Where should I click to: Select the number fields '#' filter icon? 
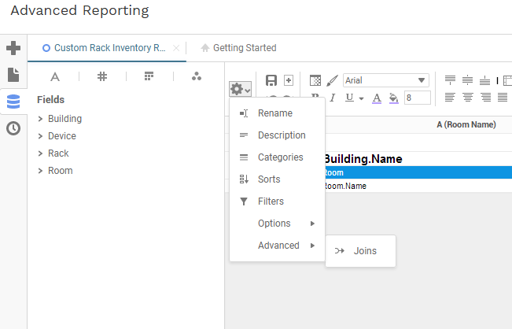(x=102, y=77)
